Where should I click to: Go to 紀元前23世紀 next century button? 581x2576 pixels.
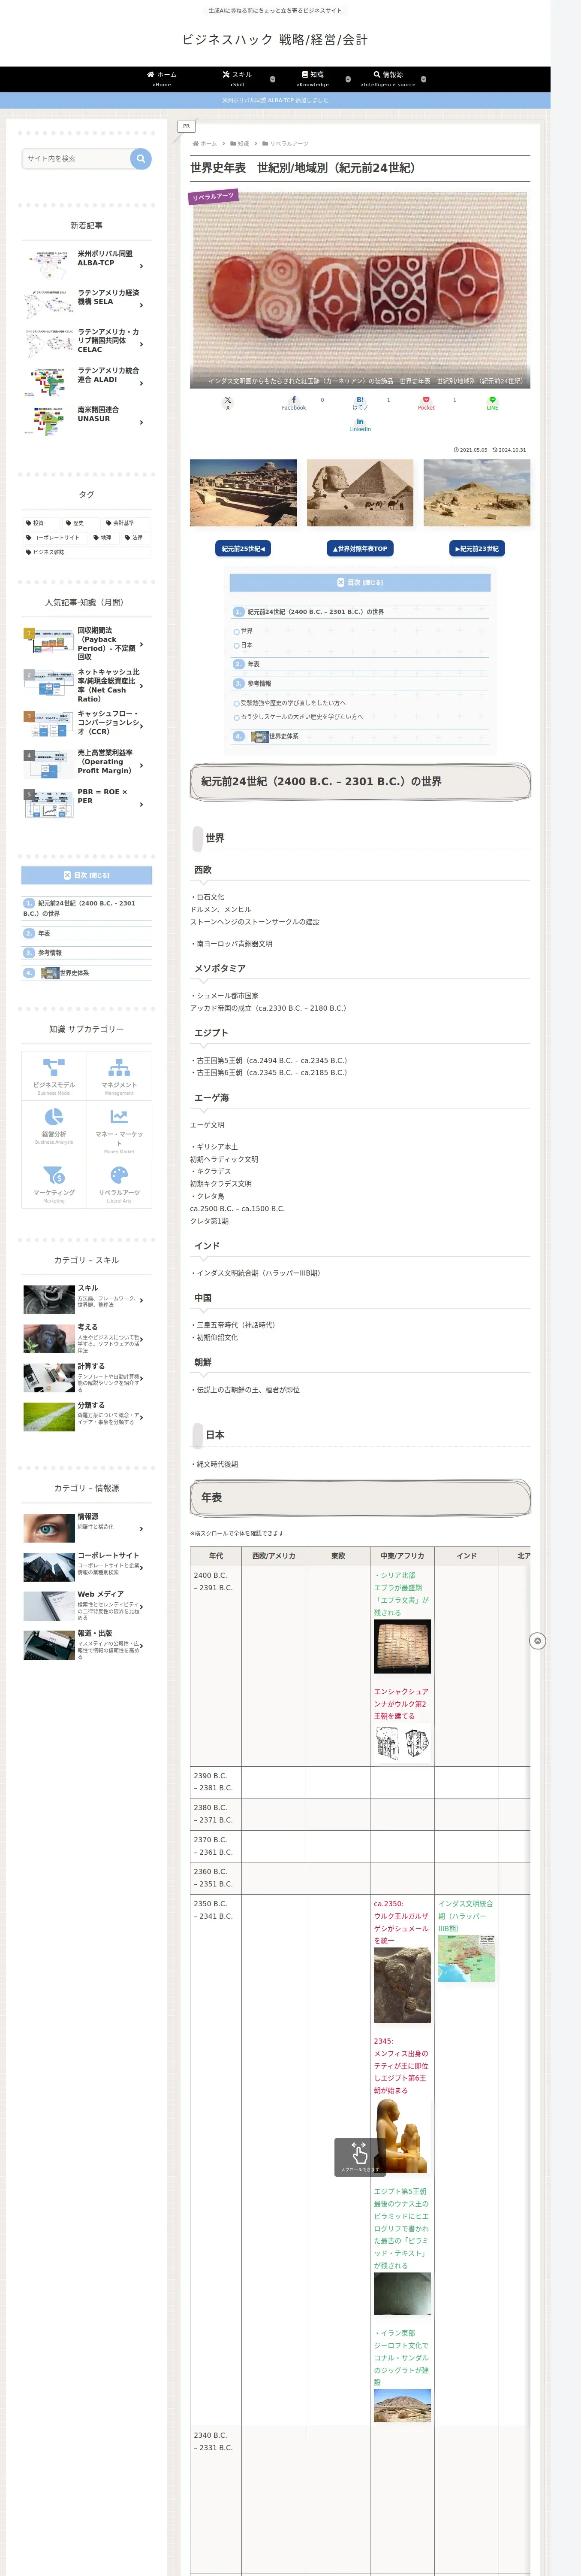[x=477, y=548]
